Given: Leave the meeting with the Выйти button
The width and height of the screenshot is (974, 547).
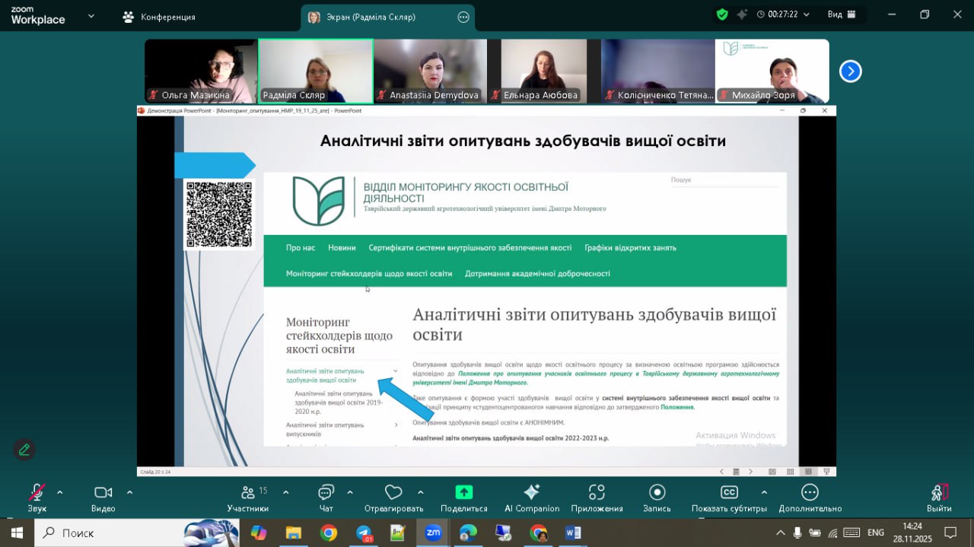Looking at the screenshot, I should (x=939, y=493).
